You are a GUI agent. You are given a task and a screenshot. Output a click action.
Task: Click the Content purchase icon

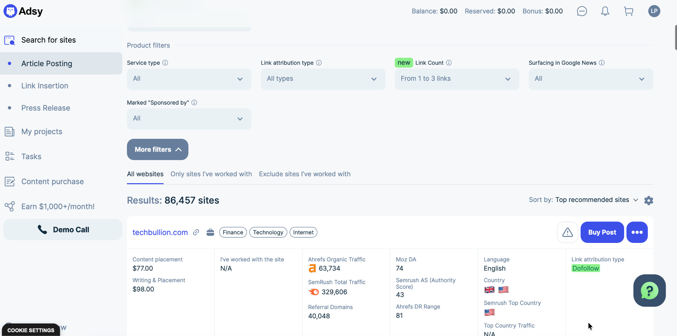(10, 182)
